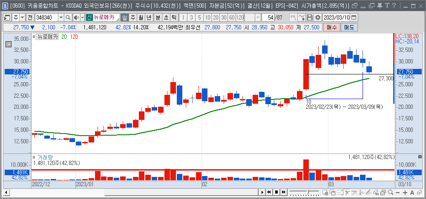Choose the 5 interval button
This screenshot has height=199, width=426.
199,17
